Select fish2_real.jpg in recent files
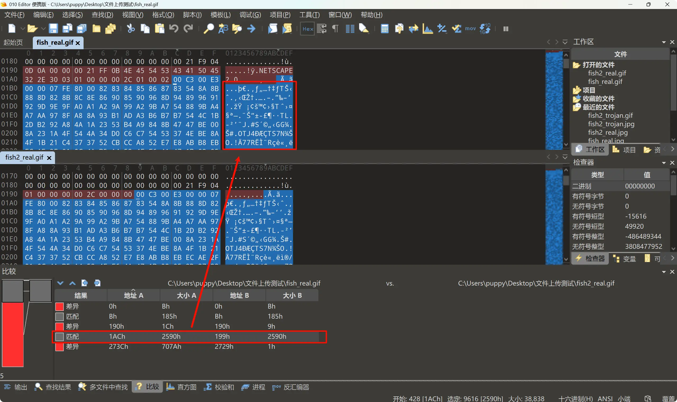The image size is (677, 402). [608, 132]
